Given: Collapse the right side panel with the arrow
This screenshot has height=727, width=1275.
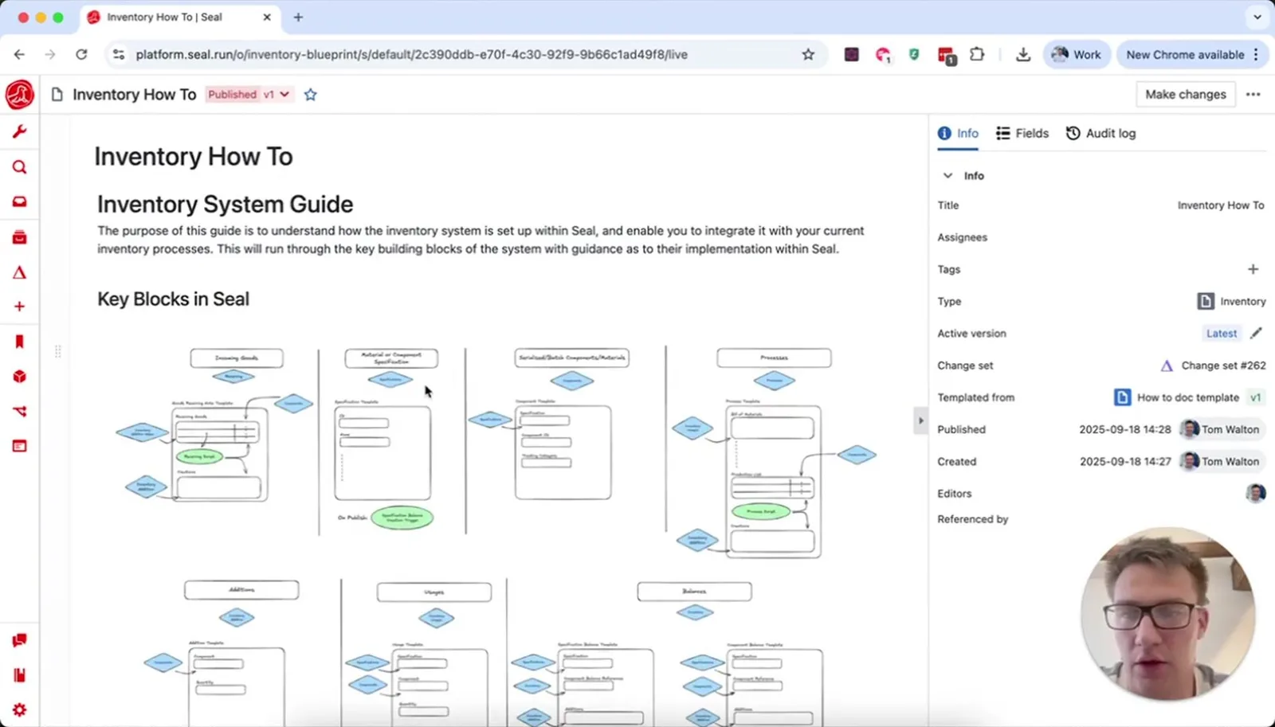Looking at the screenshot, I should pyautogui.click(x=920, y=420).
